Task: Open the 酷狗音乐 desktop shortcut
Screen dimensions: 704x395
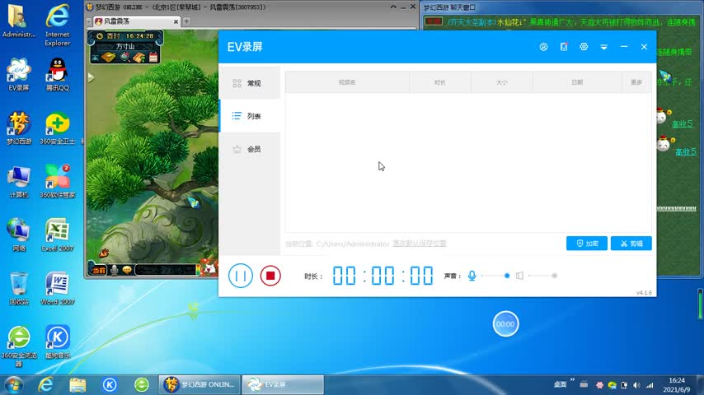Action: (x=58, y=342)
